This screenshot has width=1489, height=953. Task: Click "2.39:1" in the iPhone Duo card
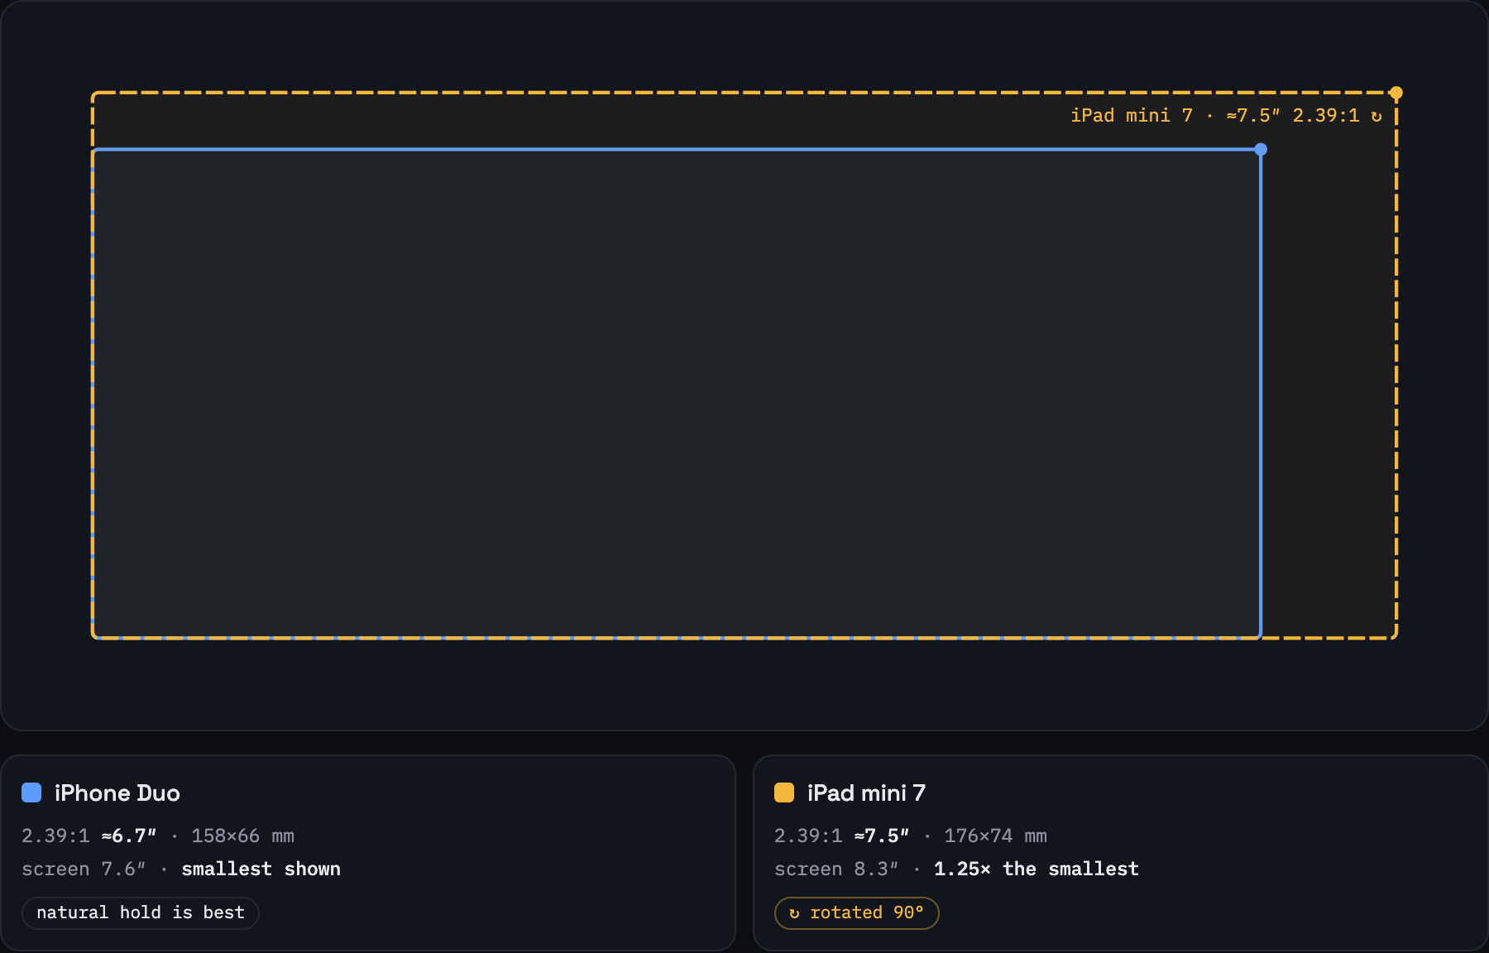(x=55, y=836)
